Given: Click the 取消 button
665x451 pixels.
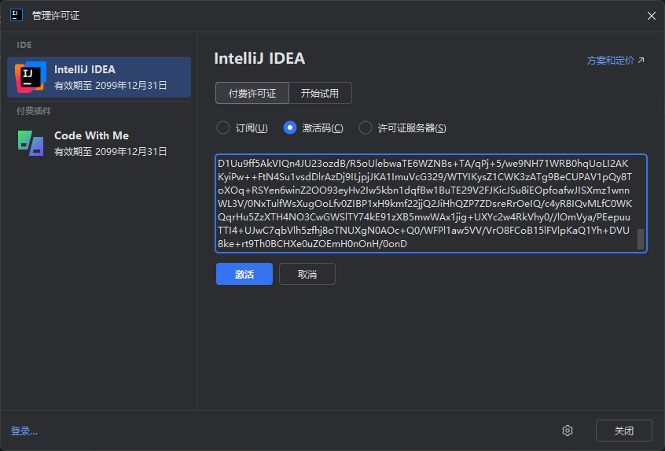Looking at the screenshot, I should click(307, 274).
